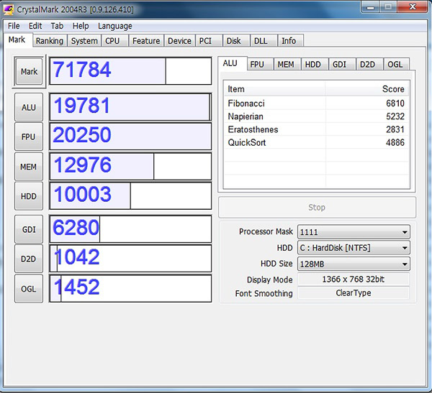Click the Display Mode value 1366 x 768 32bit
The height and width of the screenshot is (393, 432).
(x=354, y=279)
